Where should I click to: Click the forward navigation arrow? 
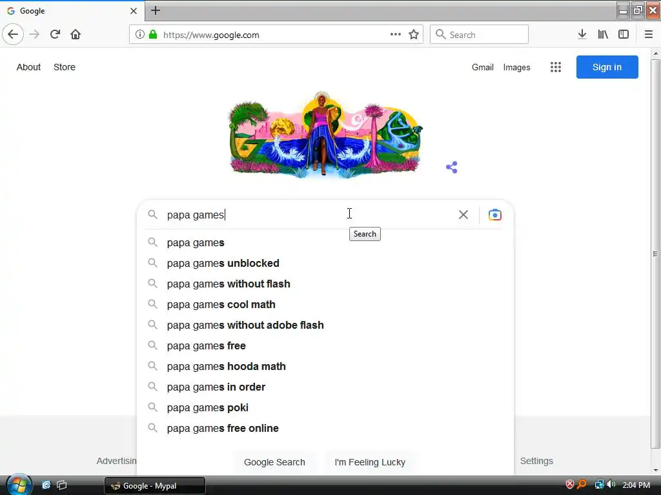[x=34, y=35]
